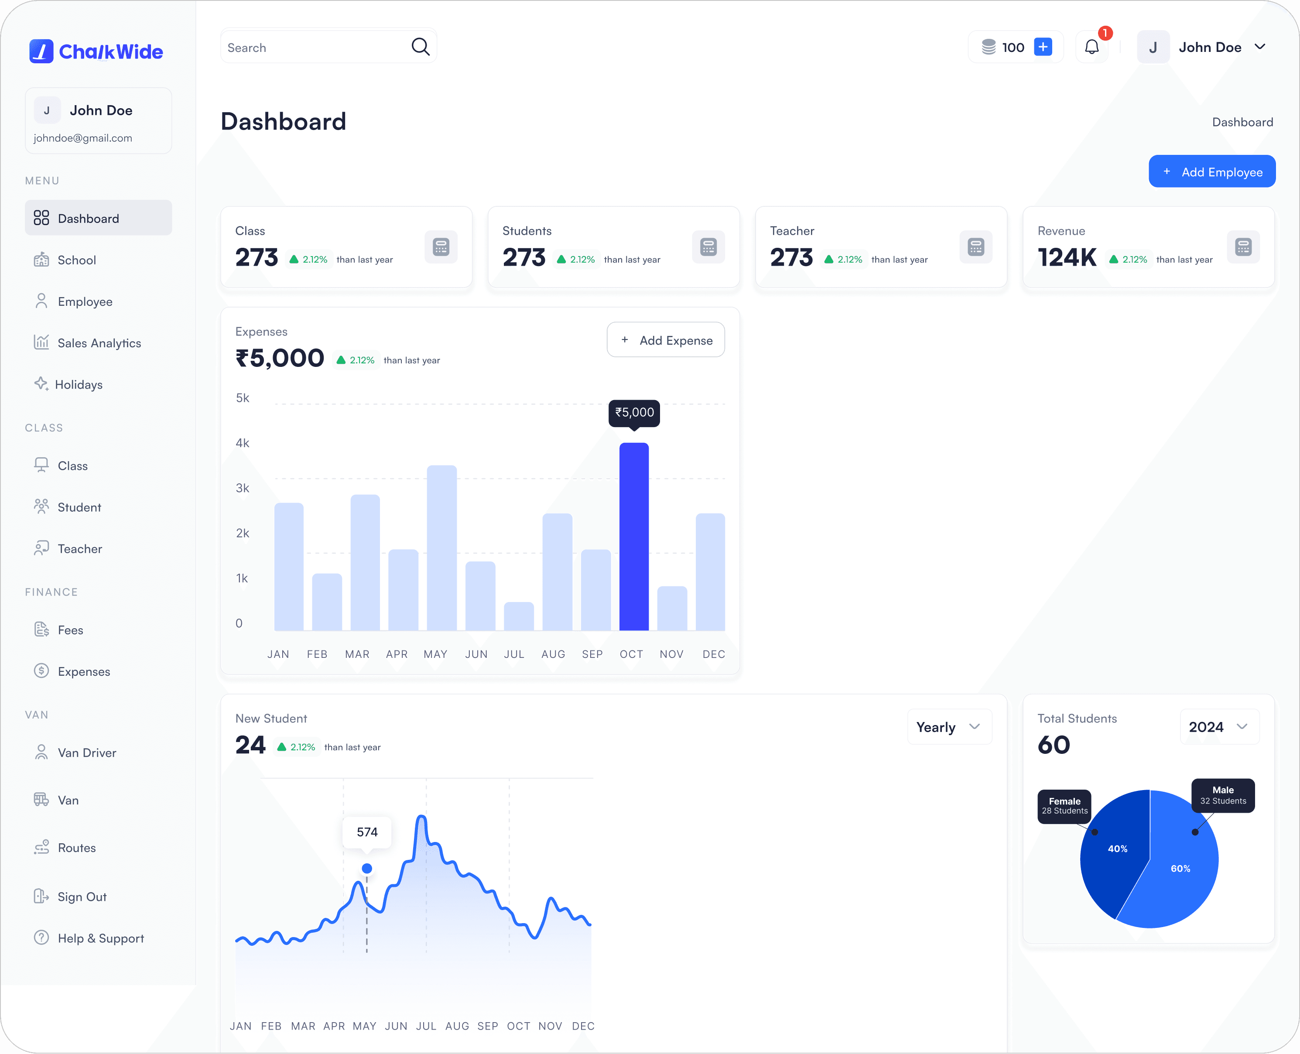Click the highlighted OCT expense bar
1300x1054 pixels.
click(633, 537)
